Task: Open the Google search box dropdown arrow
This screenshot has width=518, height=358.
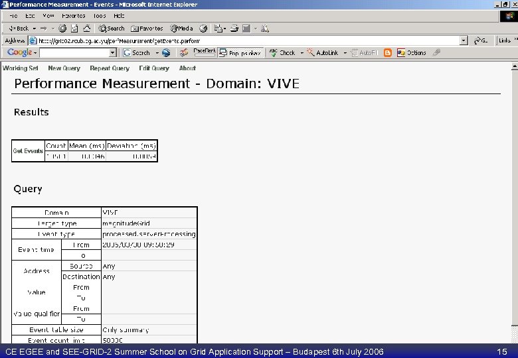Action: pos(113,53)
